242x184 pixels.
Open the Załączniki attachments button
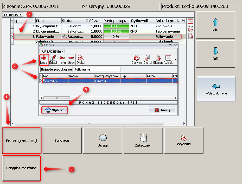point(144,140)
